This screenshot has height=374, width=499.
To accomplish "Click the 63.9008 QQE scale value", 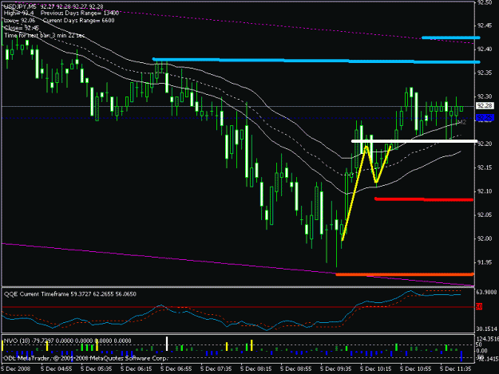I will coord(486,292).
